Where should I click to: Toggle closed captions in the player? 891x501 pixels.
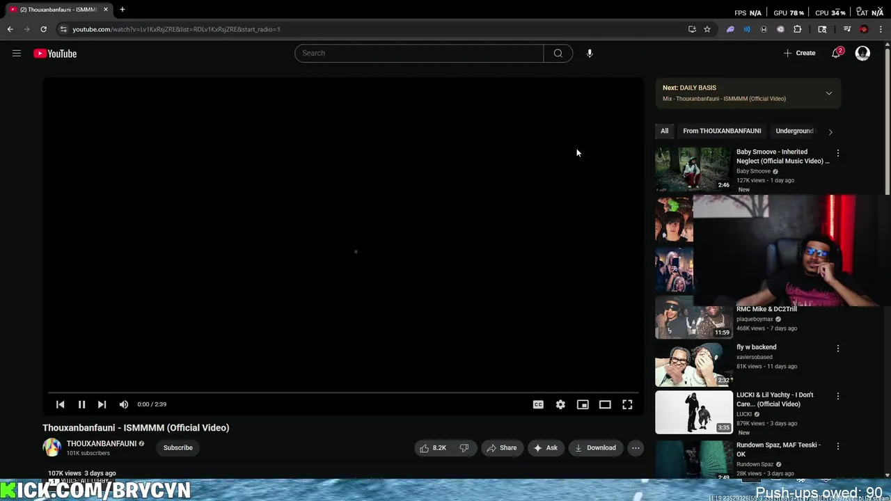click(x=538, y=404)
